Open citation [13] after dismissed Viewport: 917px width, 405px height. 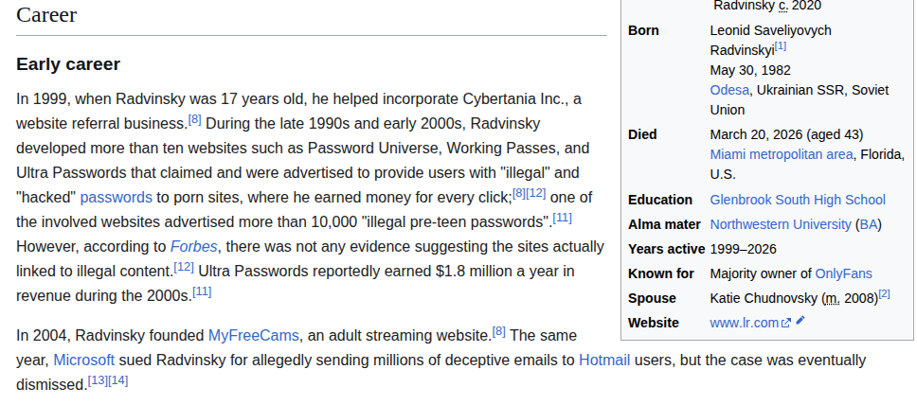(x=98, y=380)
